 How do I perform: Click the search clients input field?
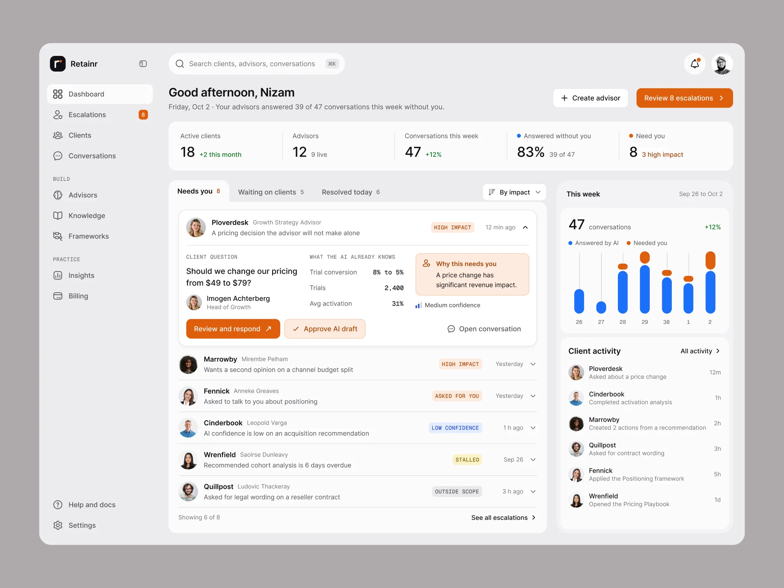tap(256, 64)
